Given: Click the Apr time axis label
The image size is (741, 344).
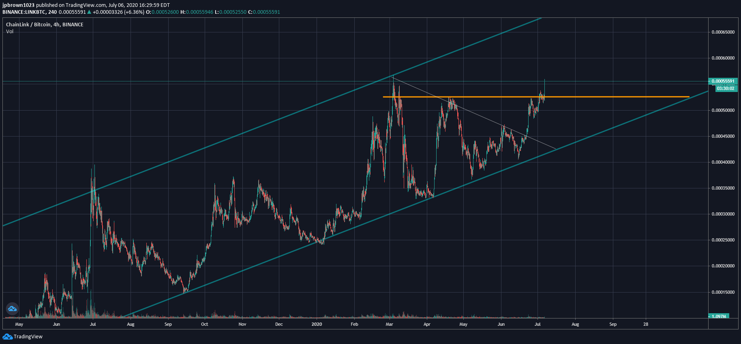Looking at the screenshot, I should tap(427, 324).
